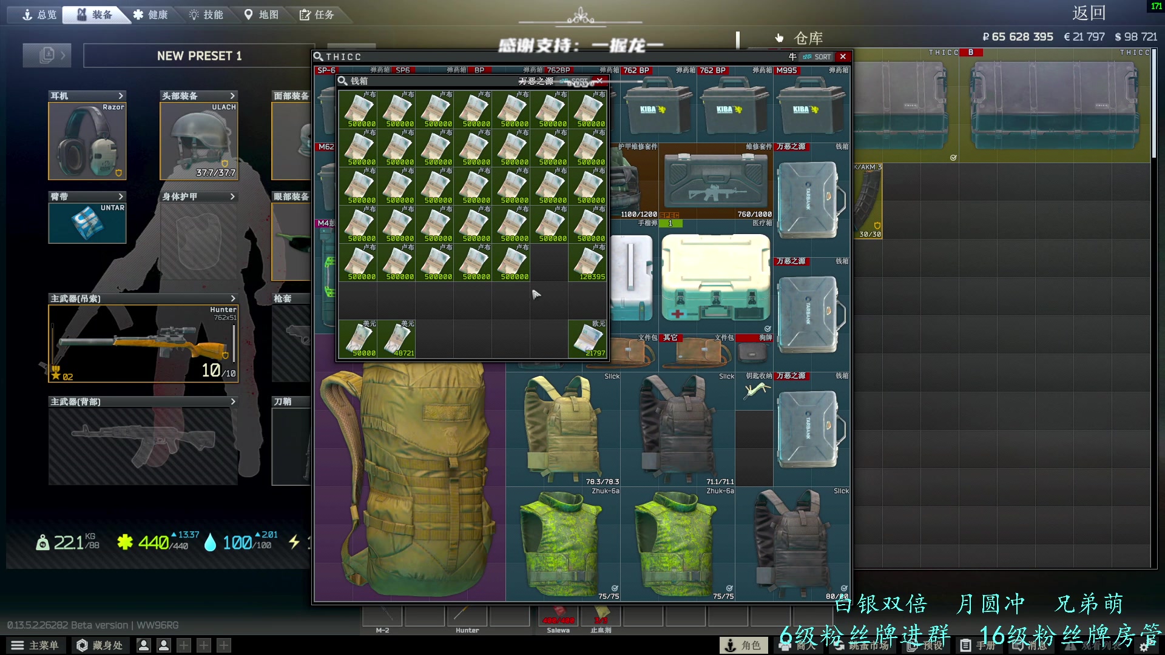This screenshot has width=1165, height=655.
Task: Sort items in the THICC window
Action: coord(817,56)
